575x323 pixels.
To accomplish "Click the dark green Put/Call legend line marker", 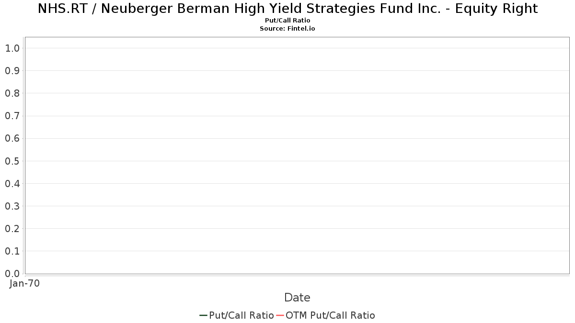I will click(x=203, y=315).
